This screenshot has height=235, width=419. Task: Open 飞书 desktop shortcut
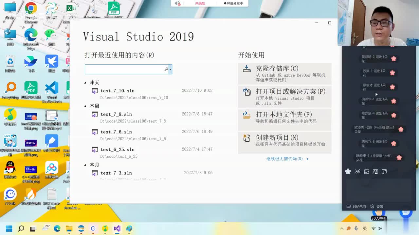tap(31, 64)
